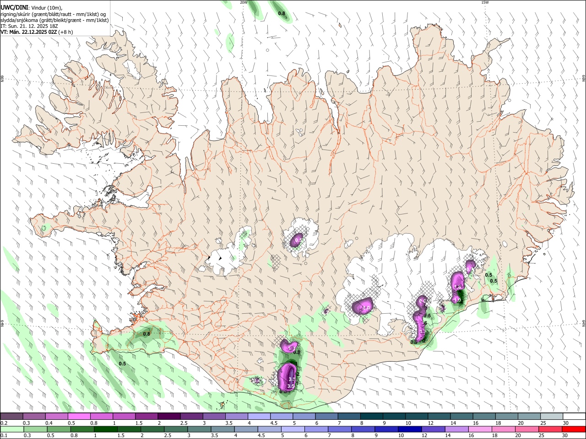The height and width of the screenshot is (439, 586).
Task: Click the pale pink 16 swatch in the lower scale
Action: 479,429
